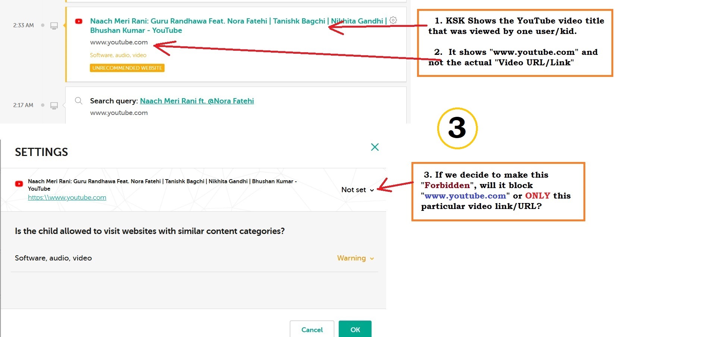Click the video title text inside the Settings dialog
This screenshot has width=714, height=337.
[162, 185]
